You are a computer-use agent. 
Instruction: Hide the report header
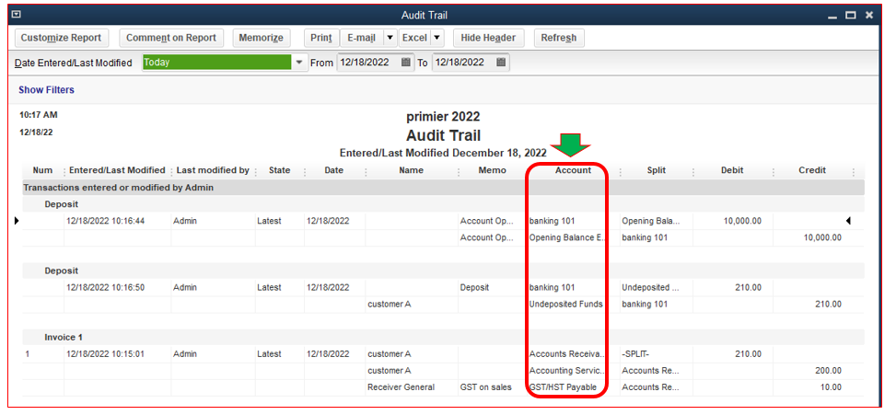click(488, 39)
